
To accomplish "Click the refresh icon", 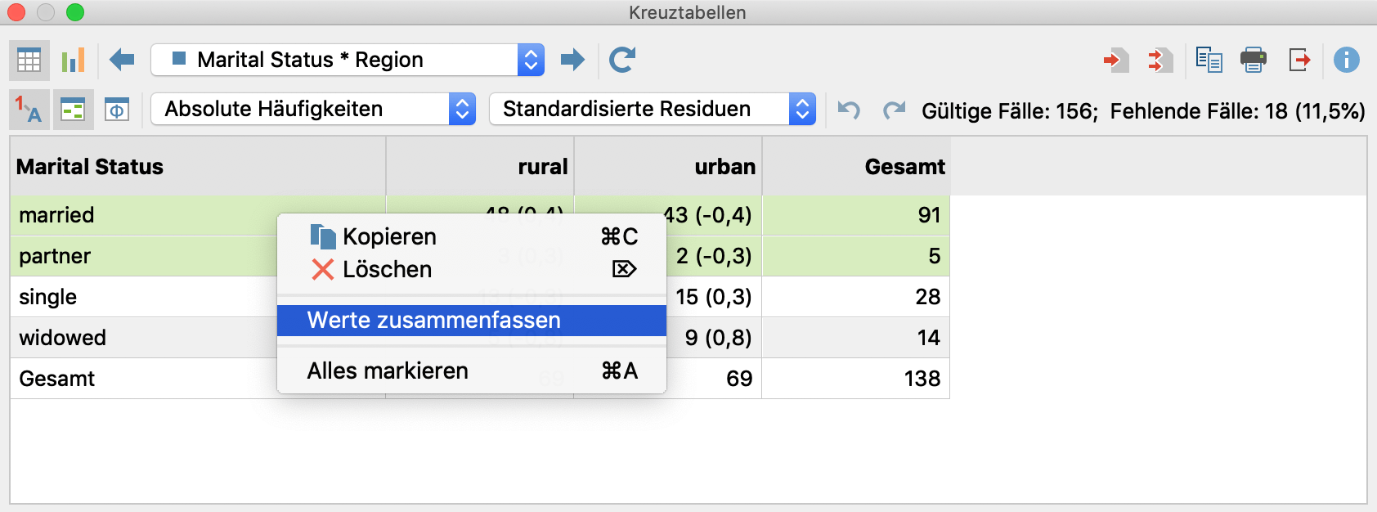I will pos(622,59).
